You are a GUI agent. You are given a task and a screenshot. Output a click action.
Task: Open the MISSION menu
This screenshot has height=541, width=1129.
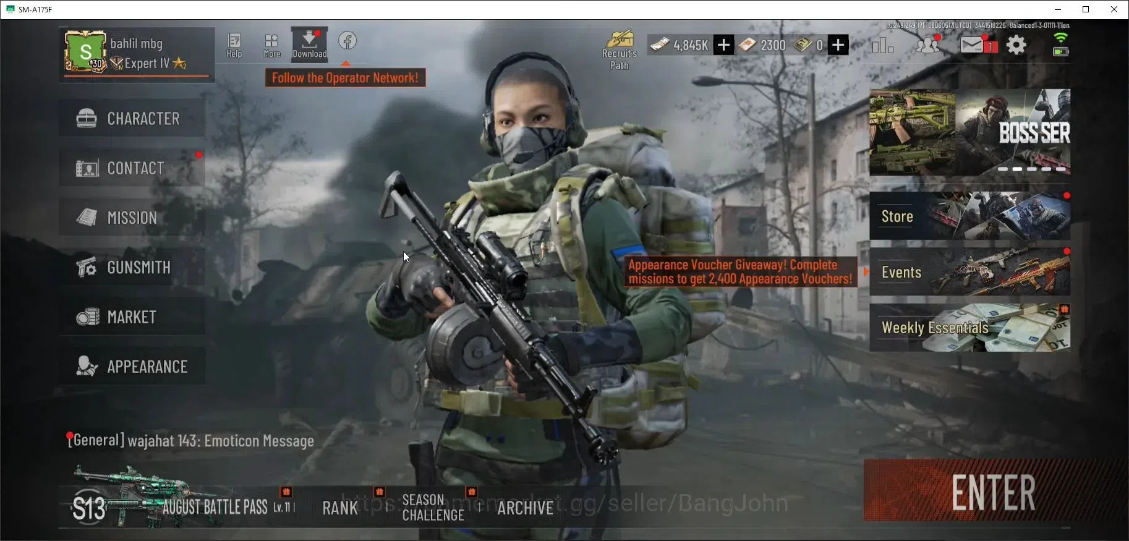(x=132, y=217)
